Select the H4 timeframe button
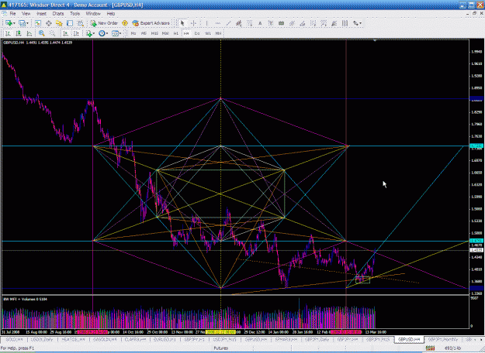Image resolution: width=485 pixels, height=353 pixels. [186, 33]
